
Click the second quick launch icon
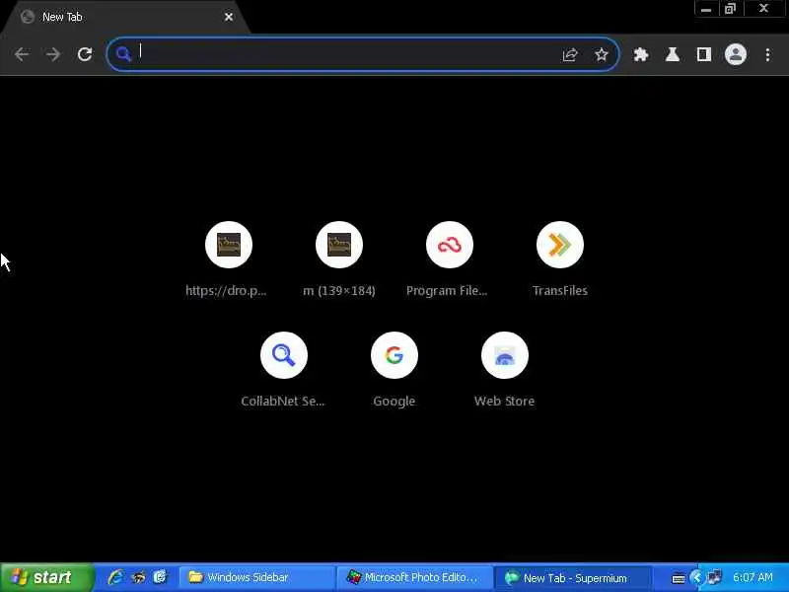tap(138, 577)
